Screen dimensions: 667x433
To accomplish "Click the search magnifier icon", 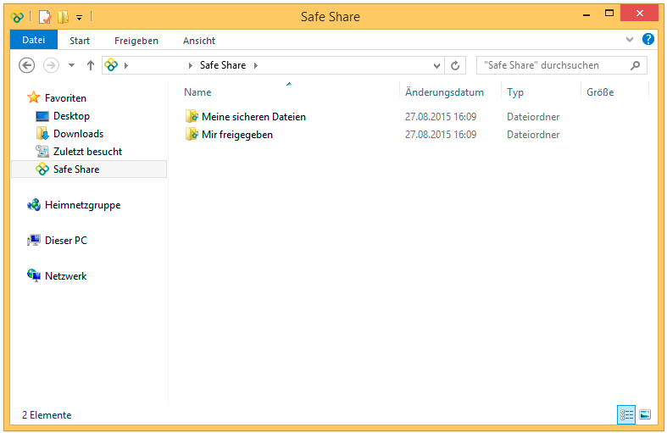I will (x=635, y=65).
